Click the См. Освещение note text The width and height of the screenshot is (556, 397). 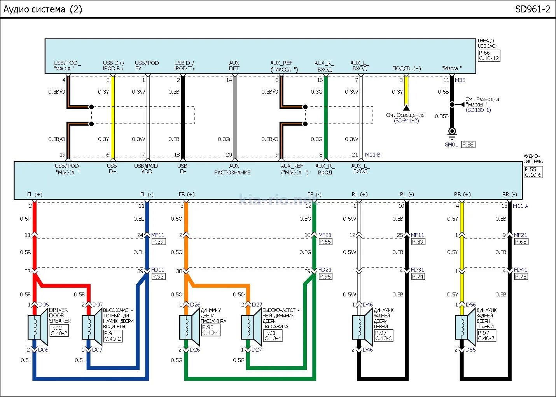(x=405, y=115)
